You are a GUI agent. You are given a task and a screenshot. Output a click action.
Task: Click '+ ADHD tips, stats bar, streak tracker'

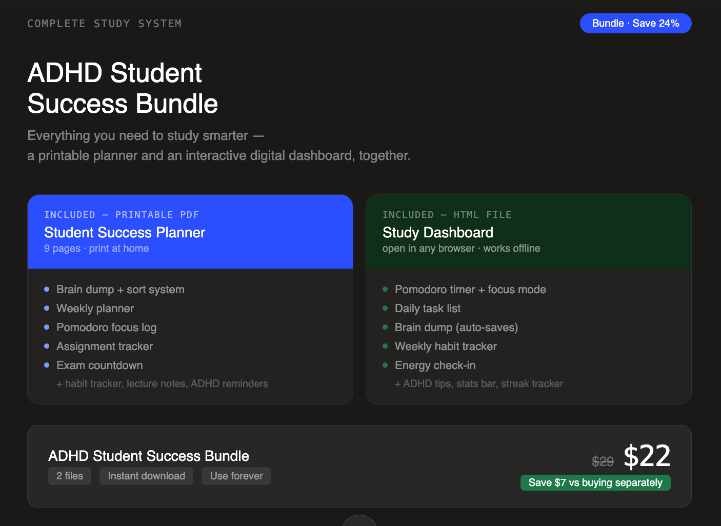pyautogui.click(x=479, y=383)
